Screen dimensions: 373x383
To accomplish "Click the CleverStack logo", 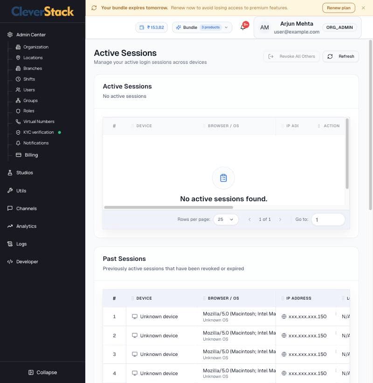I will point(42,12).
